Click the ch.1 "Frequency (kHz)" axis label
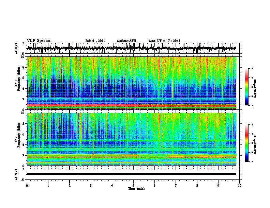Screen dimensions: 270x208 click(x=19, y=79)
